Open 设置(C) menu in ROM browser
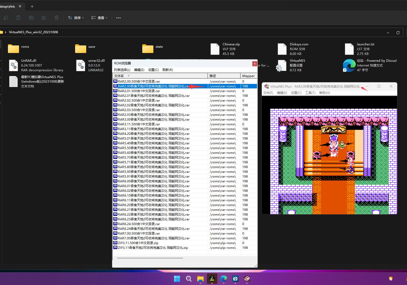 153,70
